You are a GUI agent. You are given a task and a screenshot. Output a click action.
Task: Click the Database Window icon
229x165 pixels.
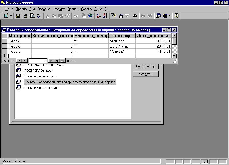(x=158, y=16)
